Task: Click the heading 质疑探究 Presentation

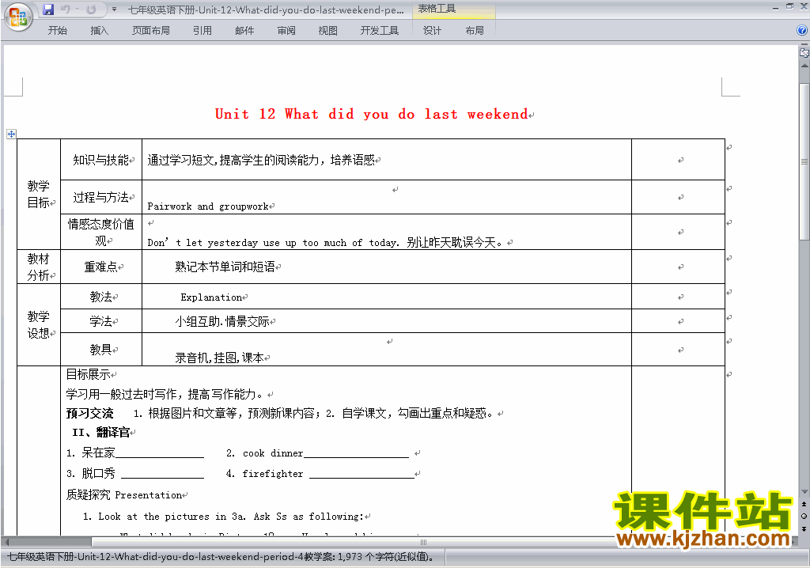Action: click(124, 494)
